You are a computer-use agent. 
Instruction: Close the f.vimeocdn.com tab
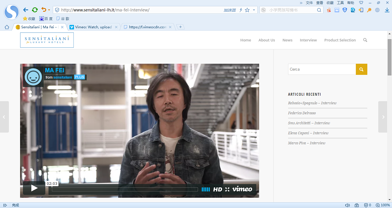pyautogui.click(x=170, y=27)
